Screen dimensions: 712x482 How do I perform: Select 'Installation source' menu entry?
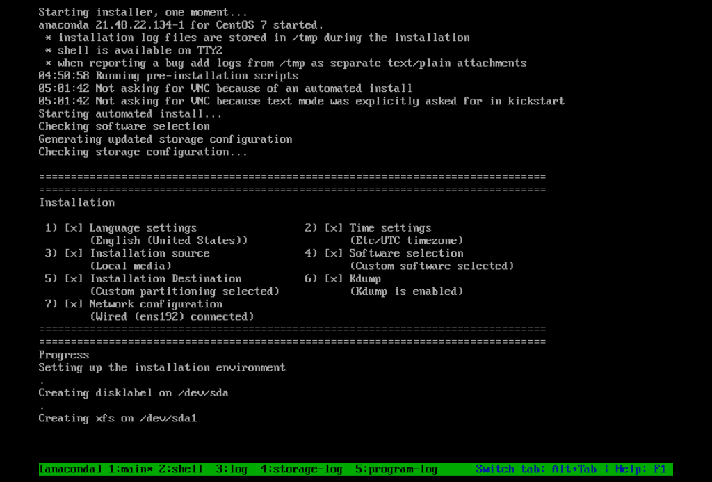150,253
